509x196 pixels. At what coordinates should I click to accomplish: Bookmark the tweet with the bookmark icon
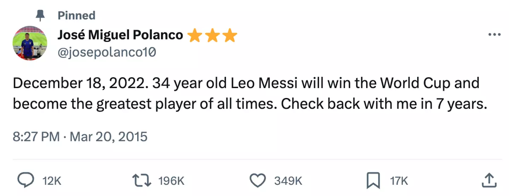click(x=374, y=180)
